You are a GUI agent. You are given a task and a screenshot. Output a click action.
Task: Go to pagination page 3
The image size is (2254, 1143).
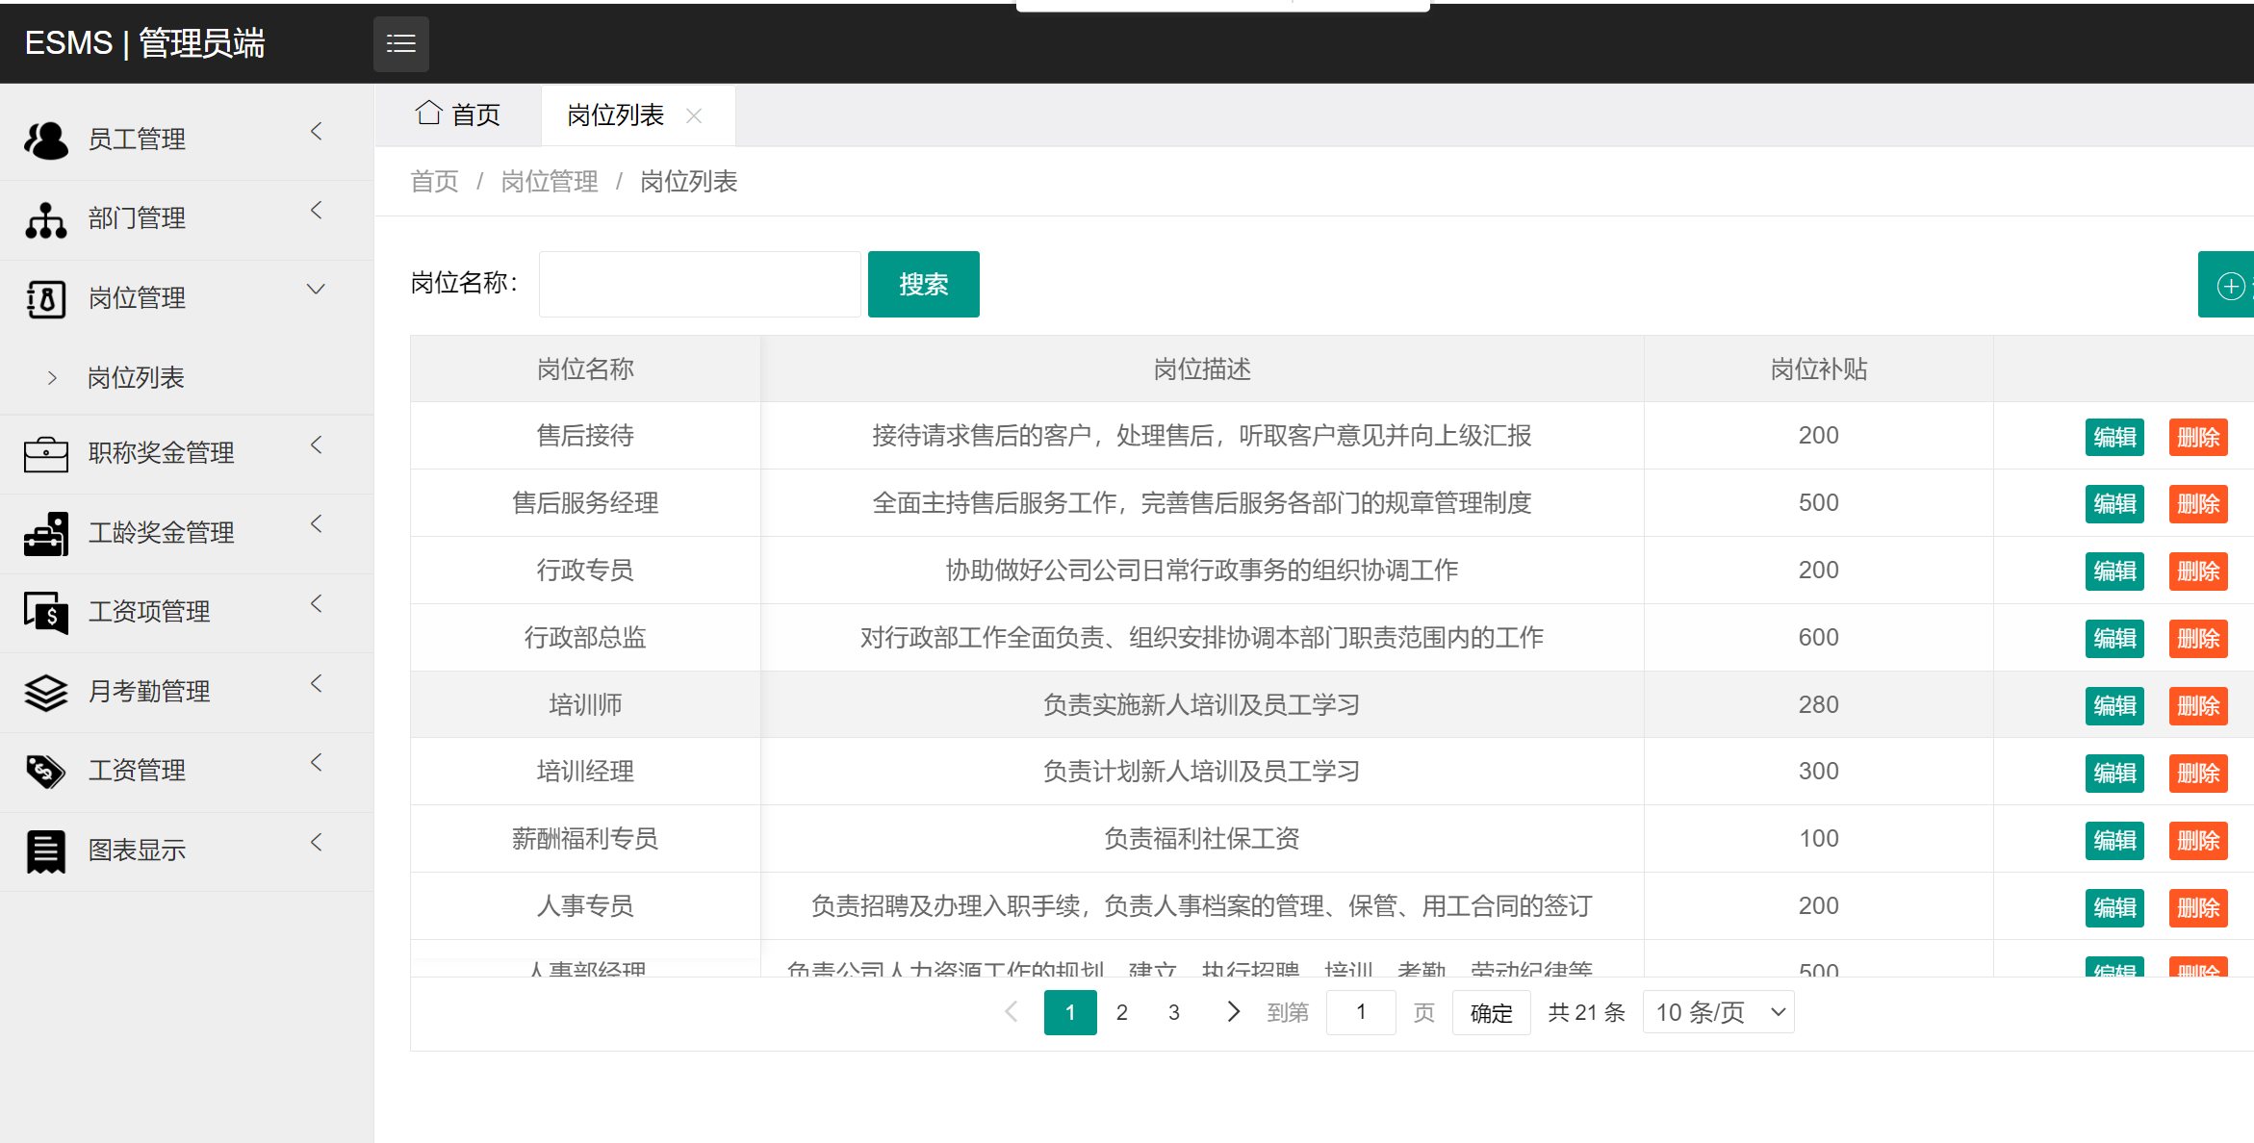(1173, 1011)
